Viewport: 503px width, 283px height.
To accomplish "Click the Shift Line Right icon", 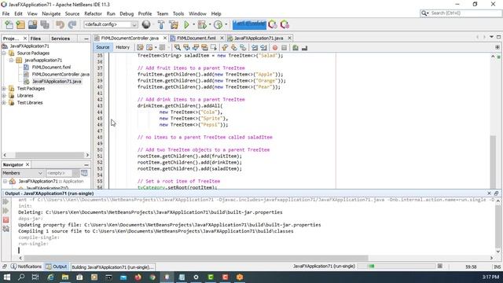I will (263, 48).
